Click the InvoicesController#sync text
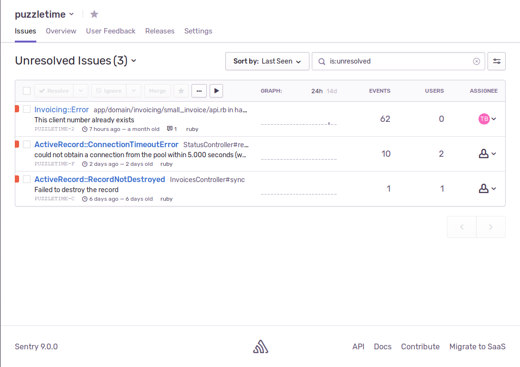This screenshot has height=367, width=520. point(207,180)
